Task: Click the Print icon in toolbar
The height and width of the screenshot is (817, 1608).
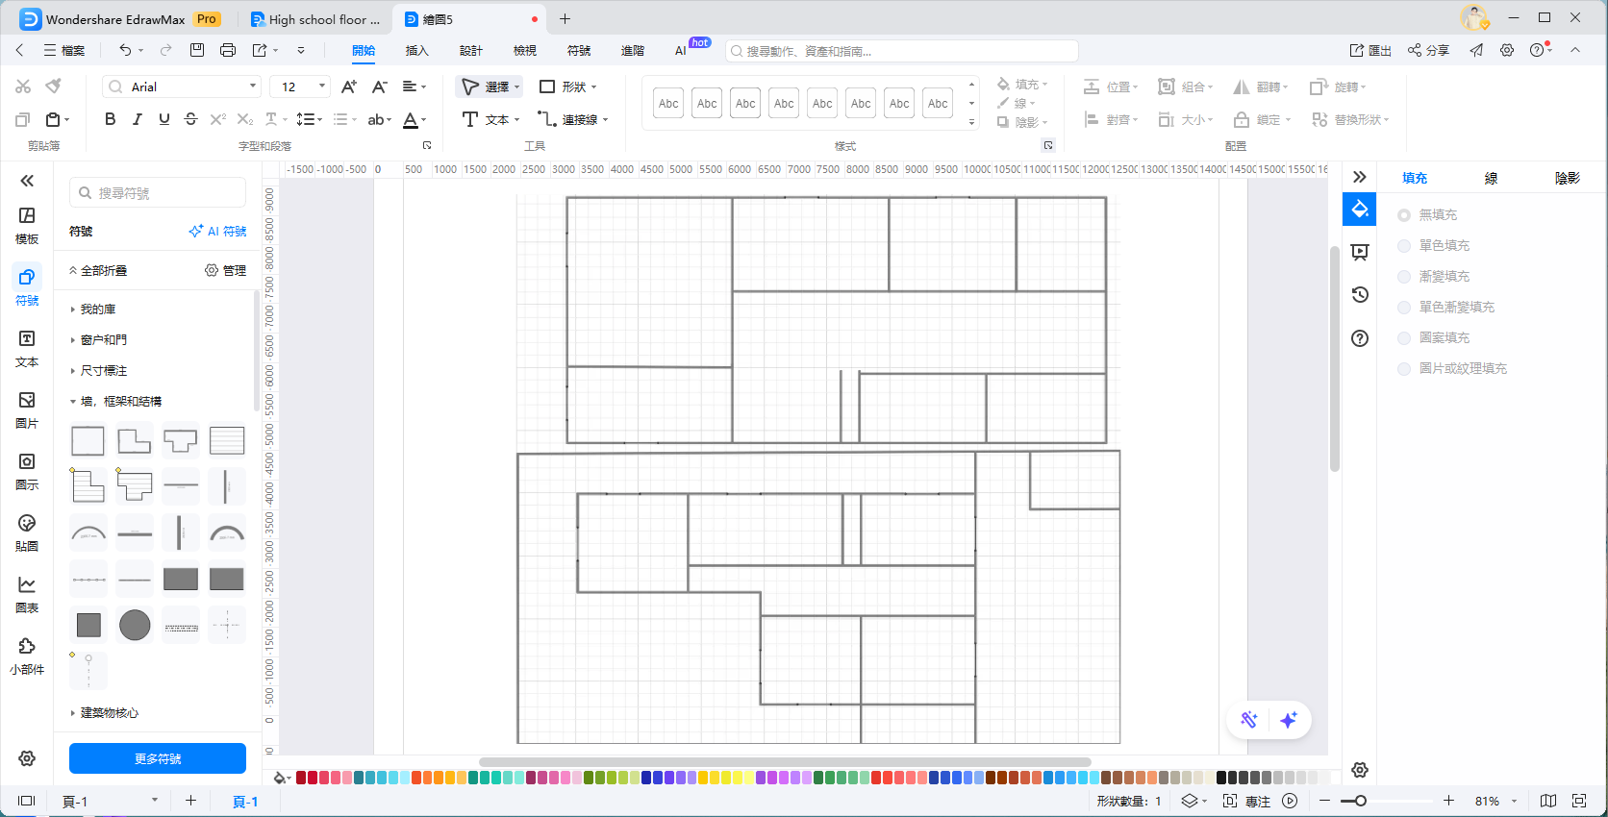Action: 228,50
